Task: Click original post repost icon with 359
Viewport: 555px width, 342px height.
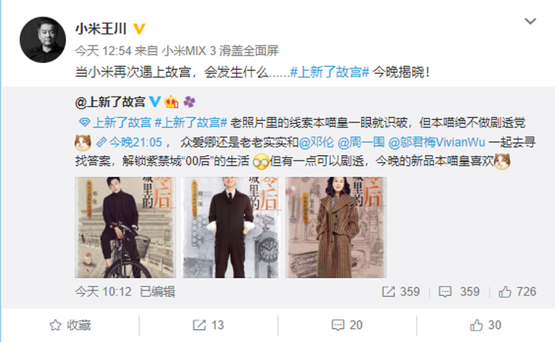Action: (401, 292)
